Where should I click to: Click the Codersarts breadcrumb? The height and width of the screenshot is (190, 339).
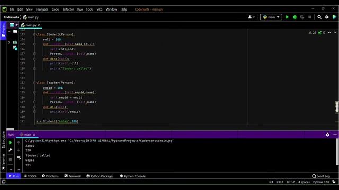click(11, 17)
